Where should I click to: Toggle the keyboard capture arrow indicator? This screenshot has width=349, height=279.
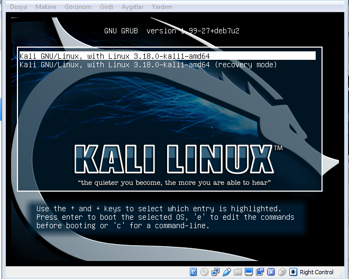coord(293,272)
